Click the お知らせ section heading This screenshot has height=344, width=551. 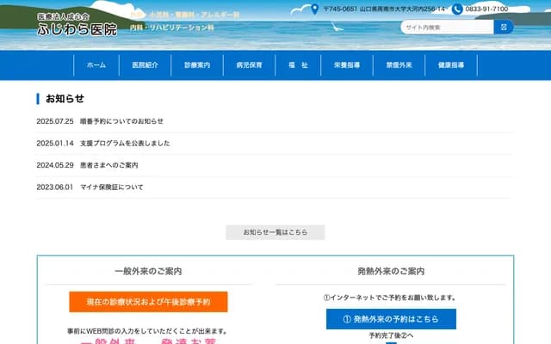65,99
